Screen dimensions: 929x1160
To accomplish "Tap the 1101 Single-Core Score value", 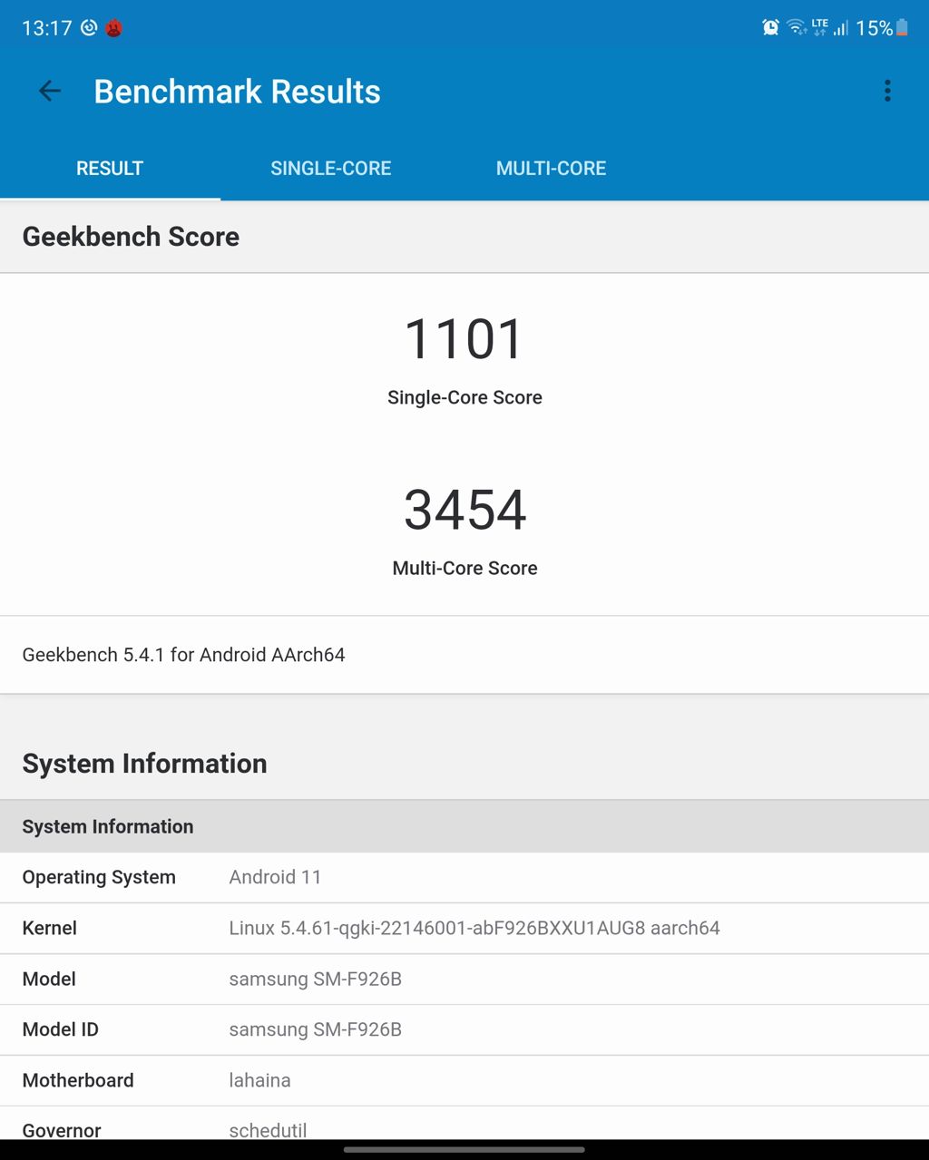I will tap(464, 339).
